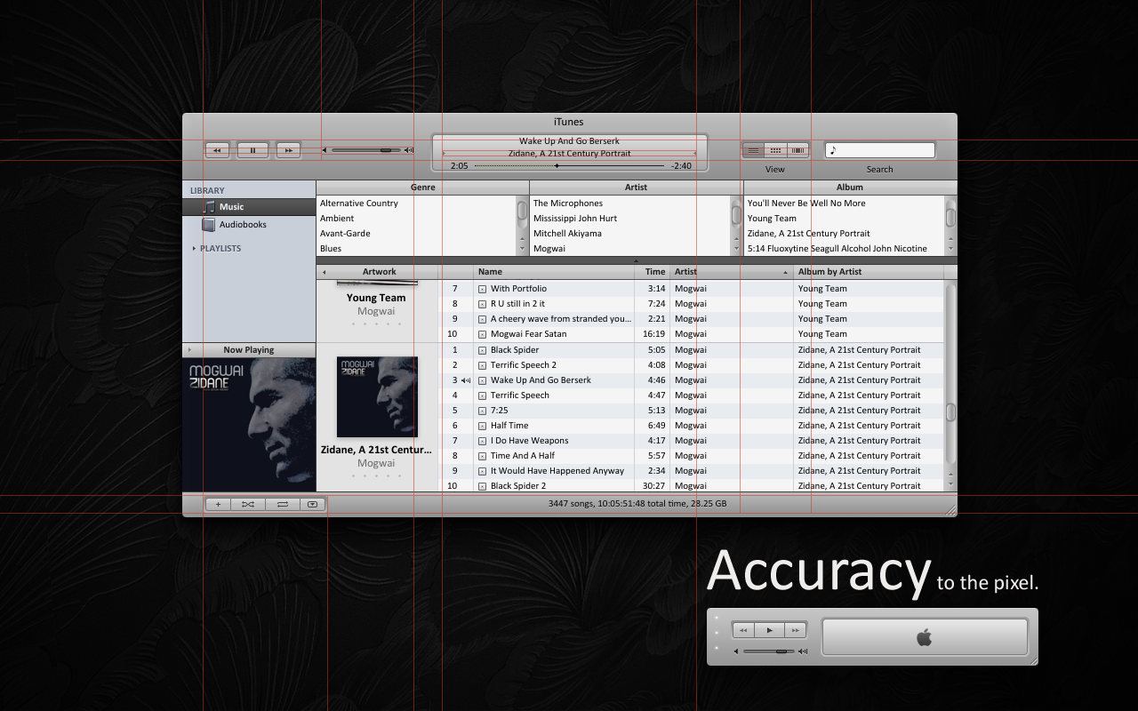Screen dimensions: 1138x711
Task: Switch to Cover Flow view
Action: pos(798,150)
